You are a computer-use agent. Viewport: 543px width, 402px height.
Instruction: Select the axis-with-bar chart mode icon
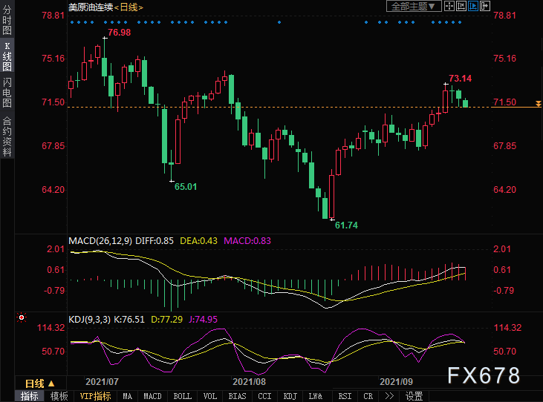pos(461,6)
